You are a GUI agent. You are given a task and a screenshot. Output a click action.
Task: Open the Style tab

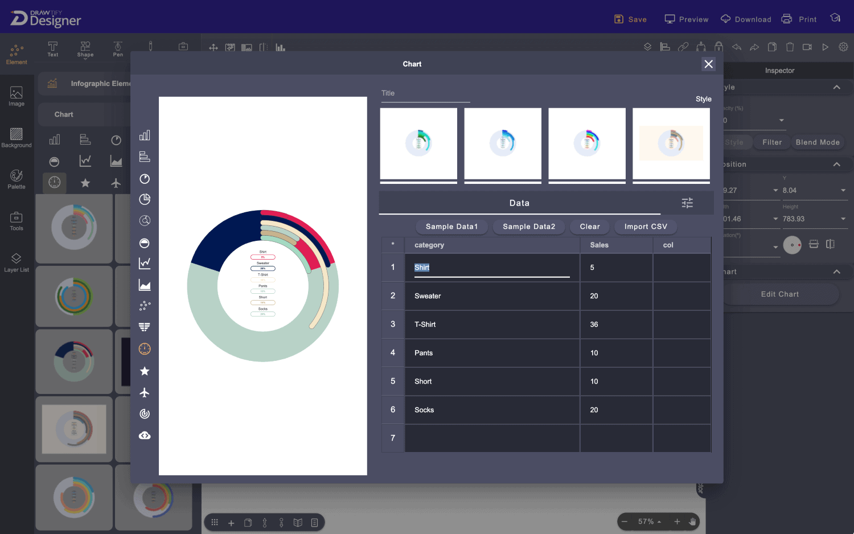point(703,99)
